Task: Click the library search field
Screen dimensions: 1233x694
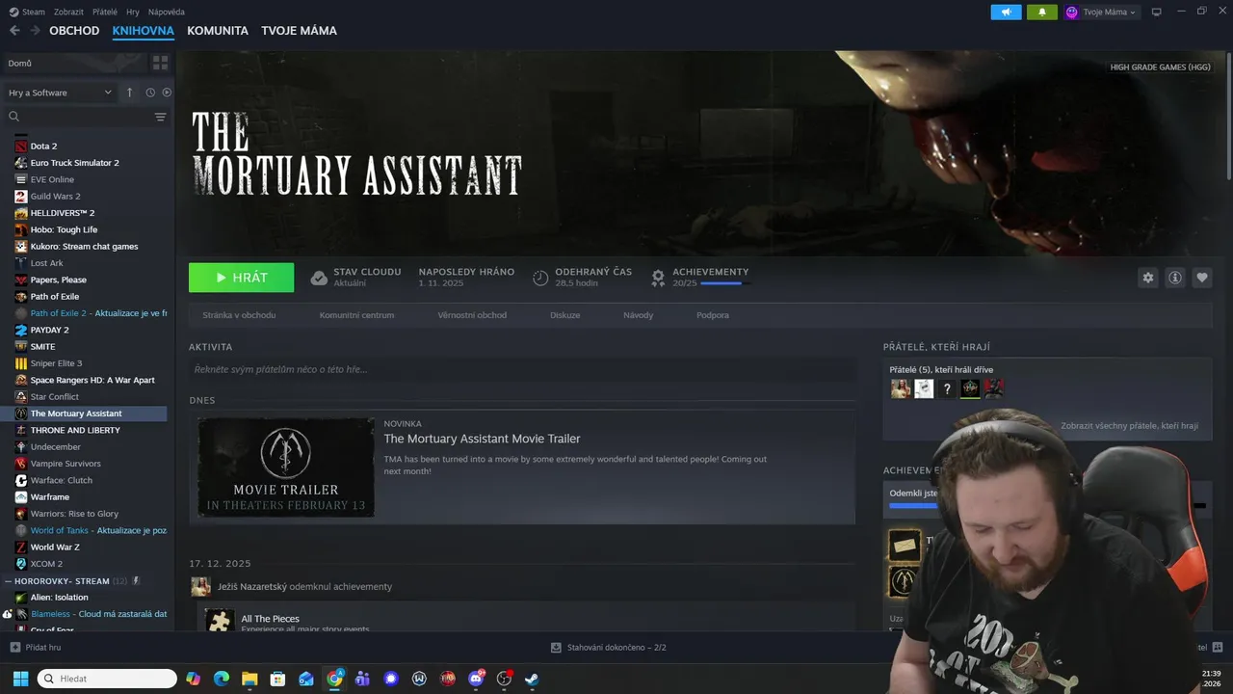Action: coord(79,117)
